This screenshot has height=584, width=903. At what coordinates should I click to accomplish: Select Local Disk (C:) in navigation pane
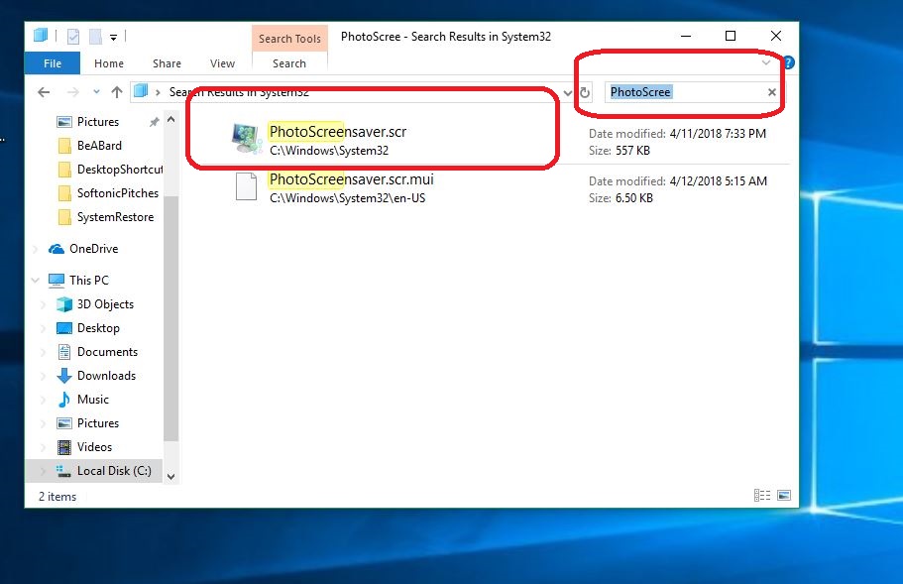tap(114, 471)
